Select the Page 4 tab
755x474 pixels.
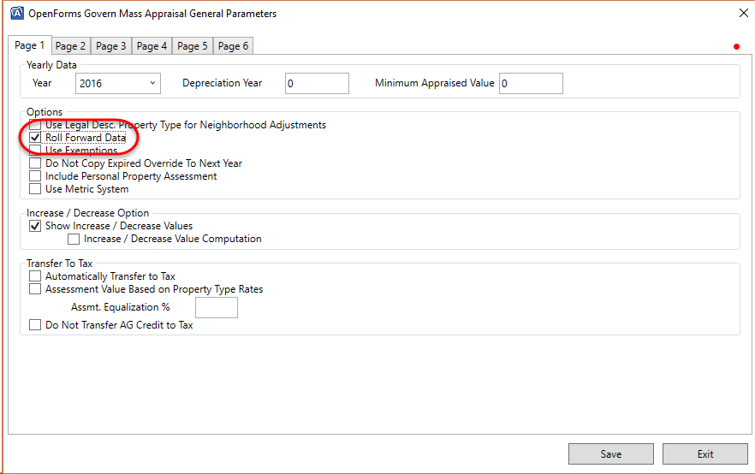click(152, 46)
